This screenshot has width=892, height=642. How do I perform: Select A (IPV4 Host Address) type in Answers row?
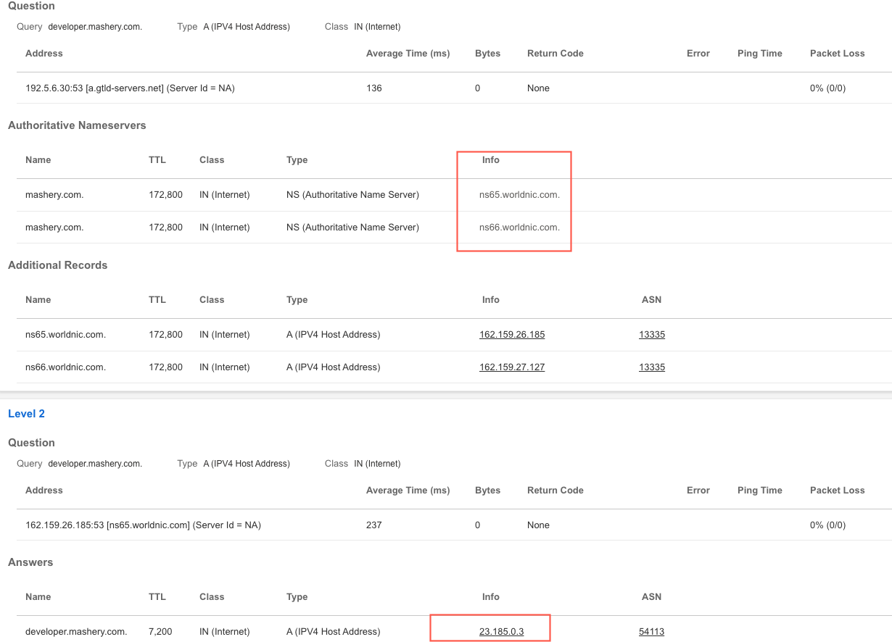pyautogui.click(x=333, y=632)
